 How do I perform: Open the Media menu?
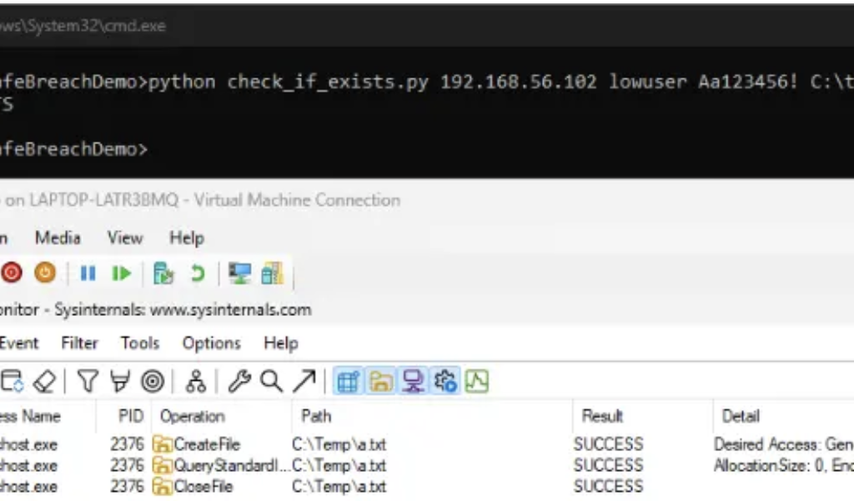coord(58,238)
